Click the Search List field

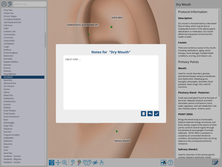click(x=29, y=4)
